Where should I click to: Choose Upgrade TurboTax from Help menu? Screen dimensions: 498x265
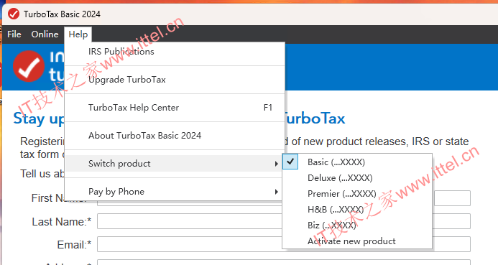pos(175,80)
